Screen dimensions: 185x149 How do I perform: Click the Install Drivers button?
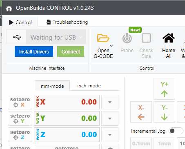tap(34, 51)
